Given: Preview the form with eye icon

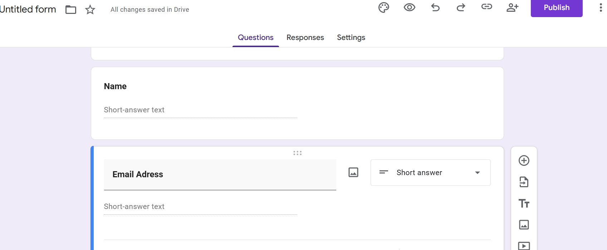Looking at the screenshot, I should [409, 7].
